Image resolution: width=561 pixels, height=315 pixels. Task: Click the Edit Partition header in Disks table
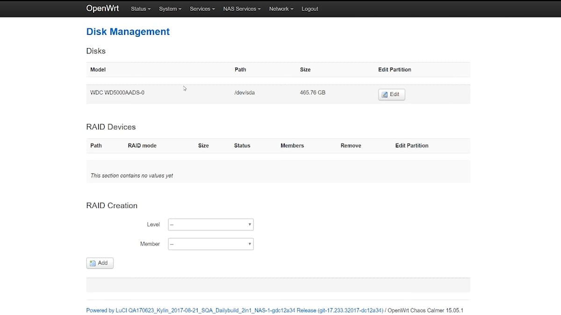(x=395, y=70)
